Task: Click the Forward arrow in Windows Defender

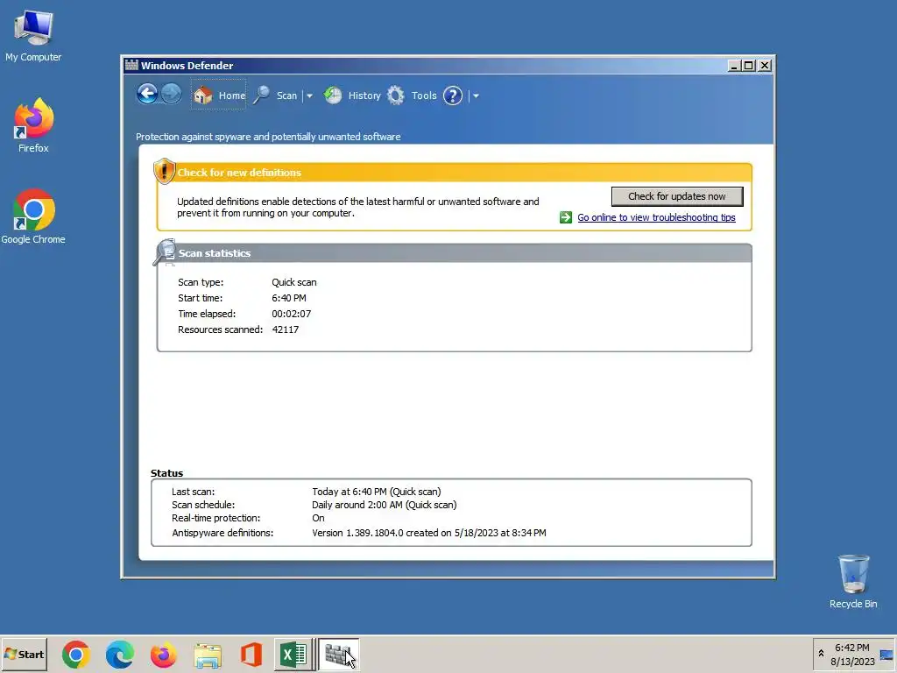Action: point(171,94)
